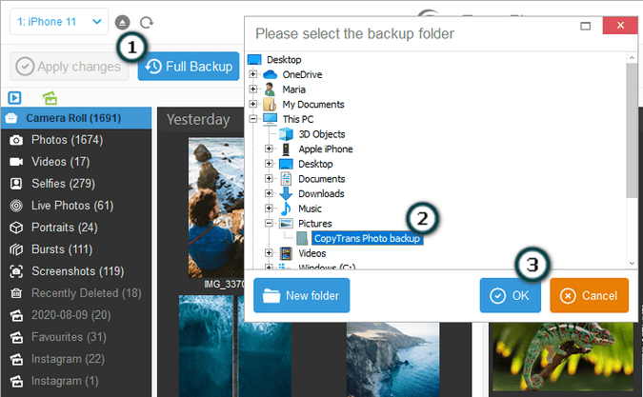Select Camera Roll (1691) album
Screen dimensions: 643x397
tap(76, 118)
